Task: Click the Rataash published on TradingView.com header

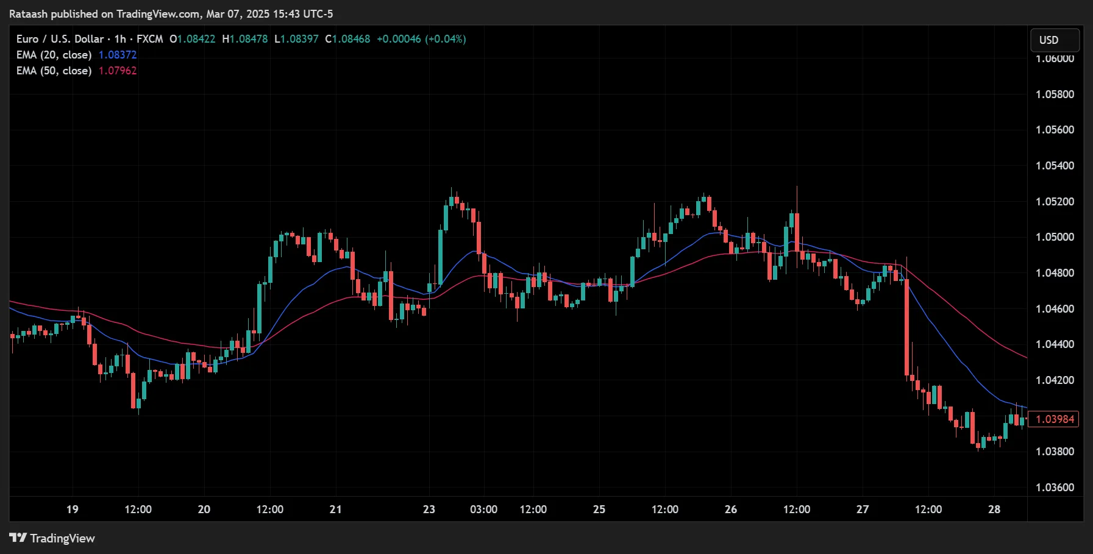Action: point(171,13)
